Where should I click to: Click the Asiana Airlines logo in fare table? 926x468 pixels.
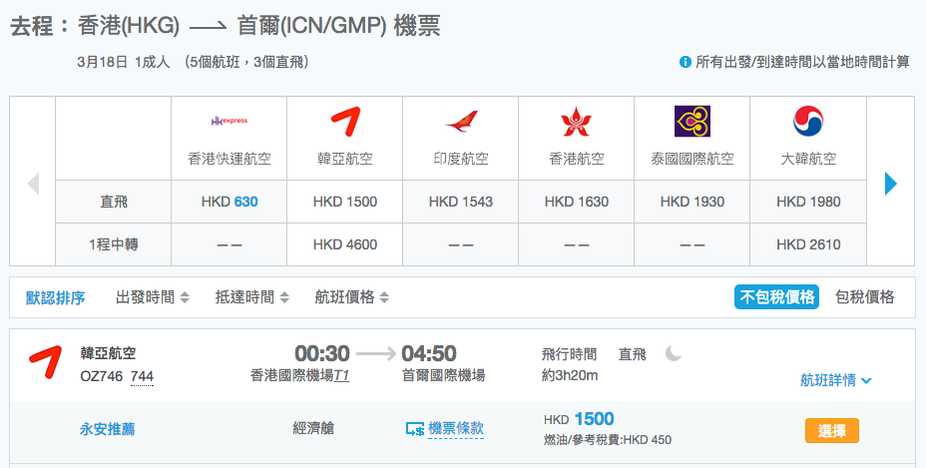(345, 121)
